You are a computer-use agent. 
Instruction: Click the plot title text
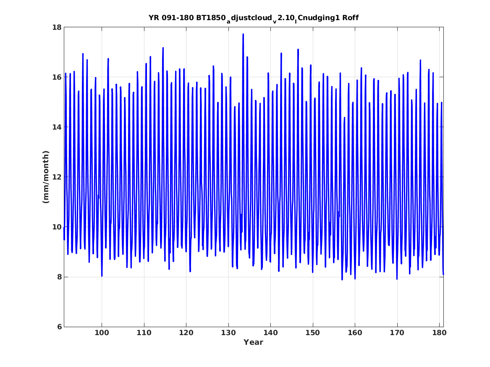[x=254, y=18]
